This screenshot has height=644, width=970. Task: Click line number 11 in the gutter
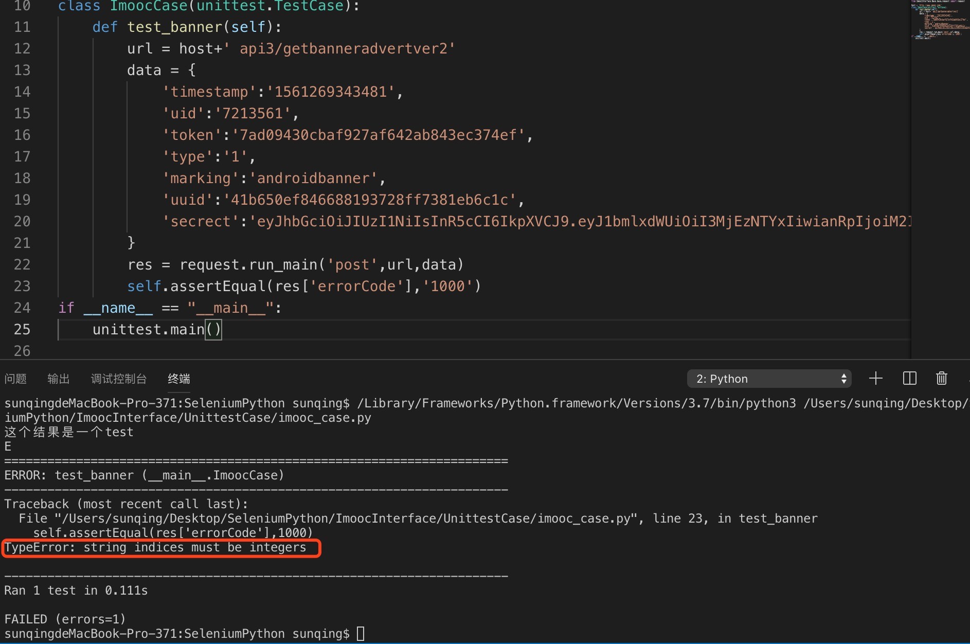pos(22,27)
